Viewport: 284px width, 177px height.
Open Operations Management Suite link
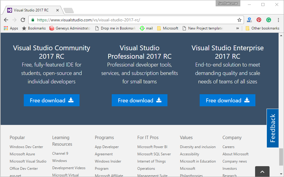point(152,172)
